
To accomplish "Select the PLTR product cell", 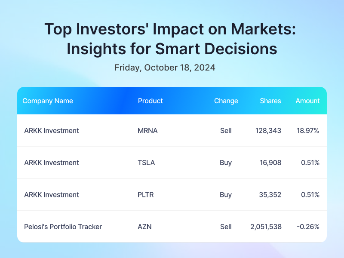I will pyautogui.click(x=145, y=195).
